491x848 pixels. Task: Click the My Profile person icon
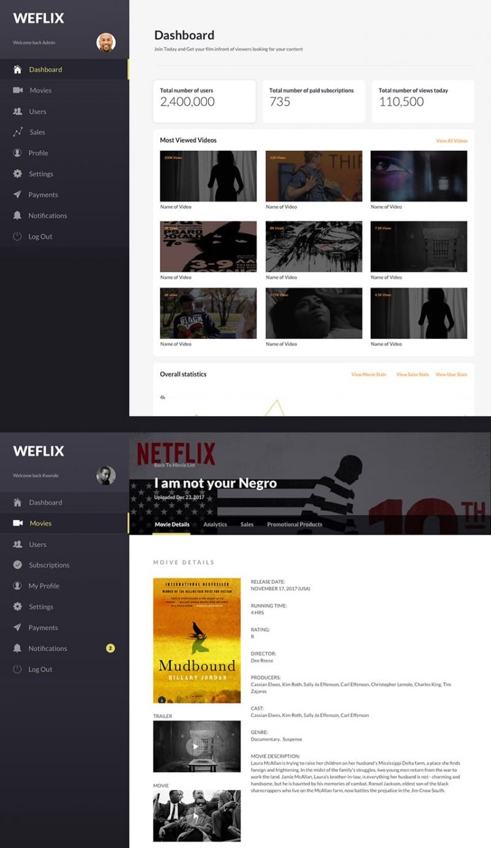click(18, 586)
